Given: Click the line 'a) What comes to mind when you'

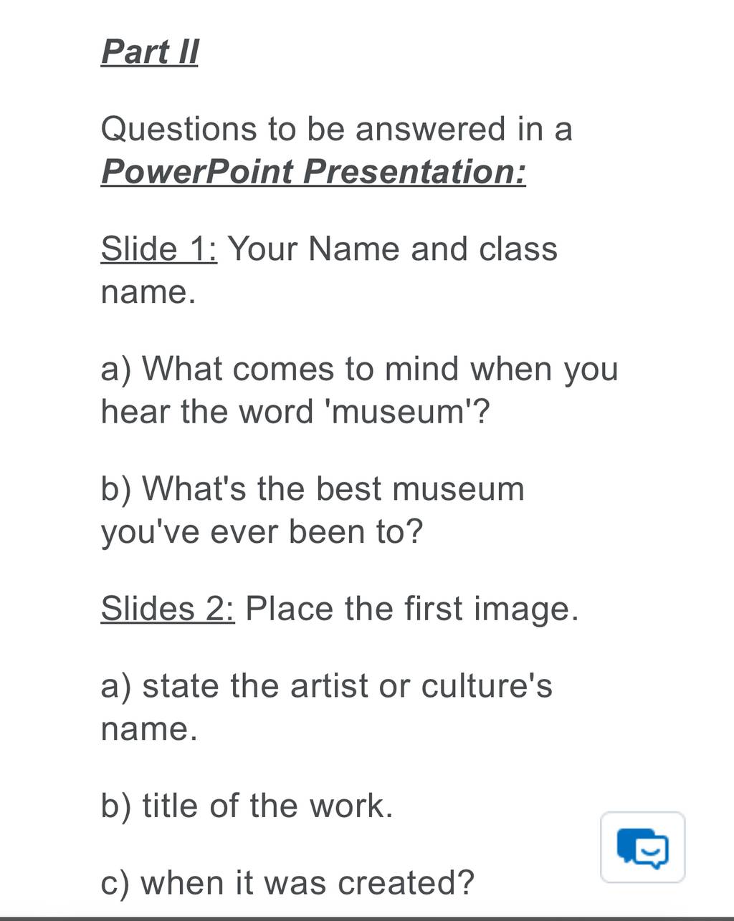Looking at the screenshot, I should point(359,370).
